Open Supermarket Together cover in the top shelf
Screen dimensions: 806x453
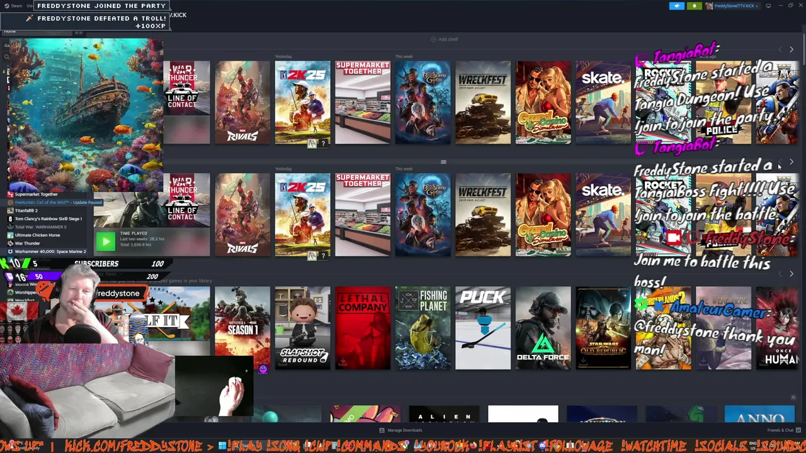[363, 103]
